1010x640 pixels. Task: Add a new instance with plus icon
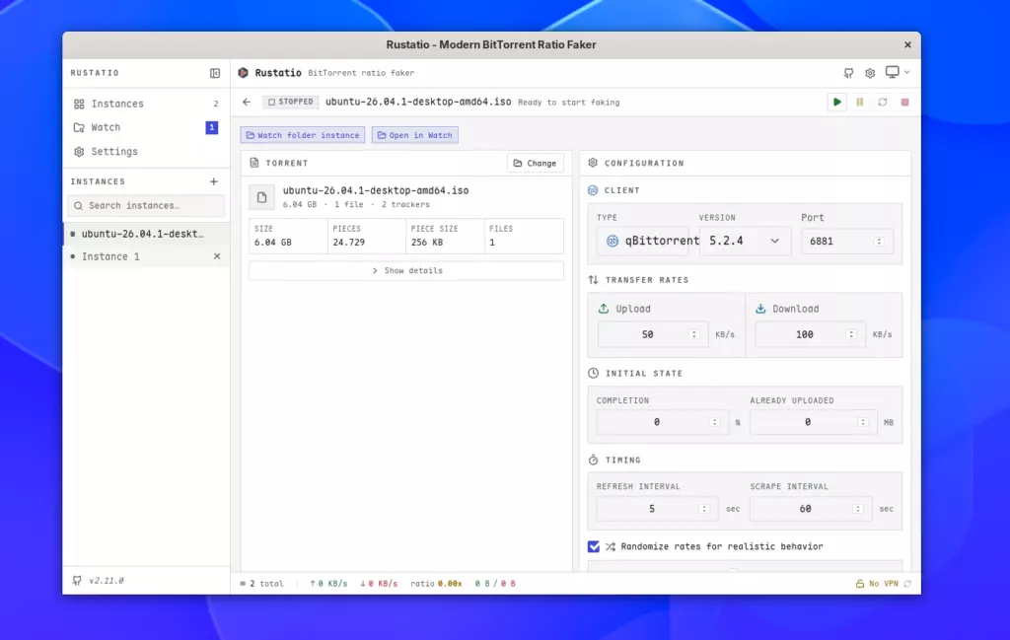coord(214,181)
